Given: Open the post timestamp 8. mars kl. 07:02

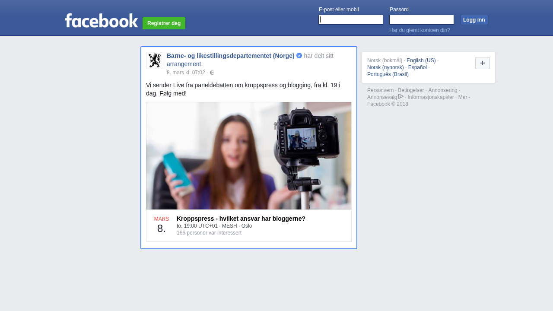Looking at the screenshot, I should pos(186,73).
